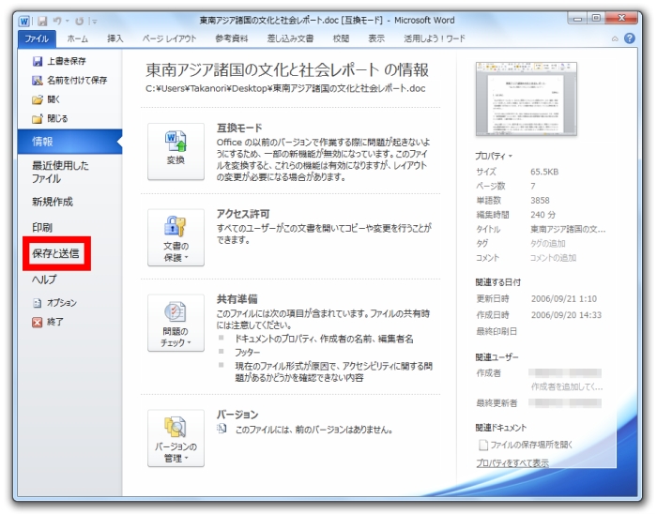Viewport: 657px width, 514px height.
Task: Open オプション (Options) in the sidebar
Action: pos(54,302)
